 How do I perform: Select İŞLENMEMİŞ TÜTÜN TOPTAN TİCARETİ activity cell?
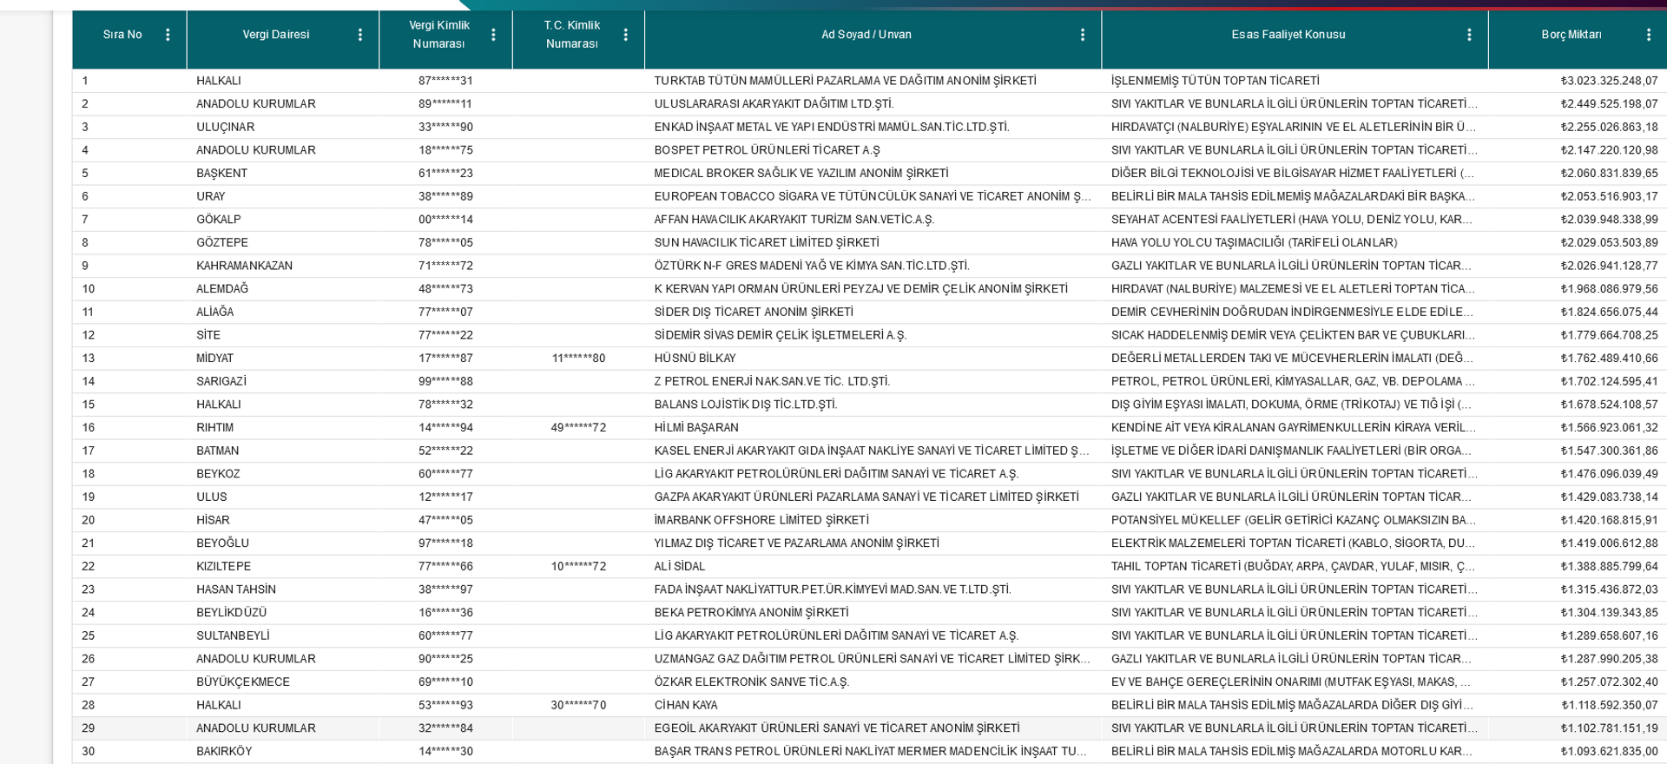(1295, 81)
